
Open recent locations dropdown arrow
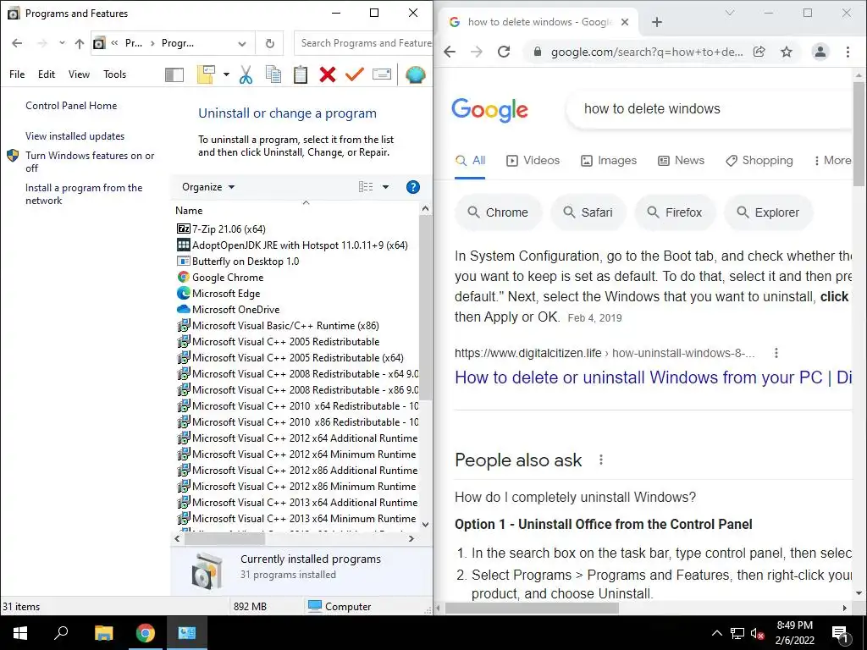(x=62, y=43)
